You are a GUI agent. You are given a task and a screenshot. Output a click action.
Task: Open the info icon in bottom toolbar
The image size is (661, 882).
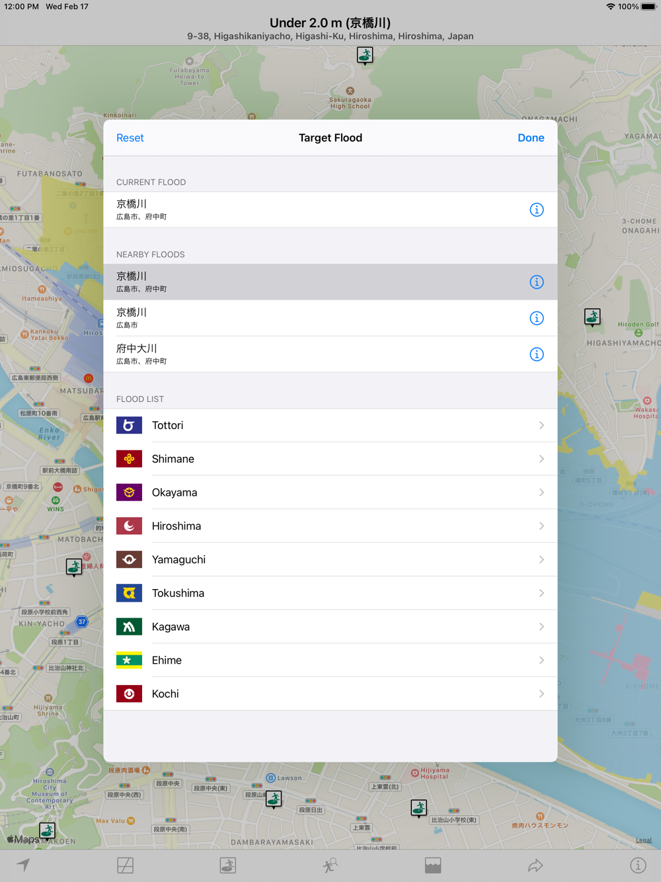(638, 865)
